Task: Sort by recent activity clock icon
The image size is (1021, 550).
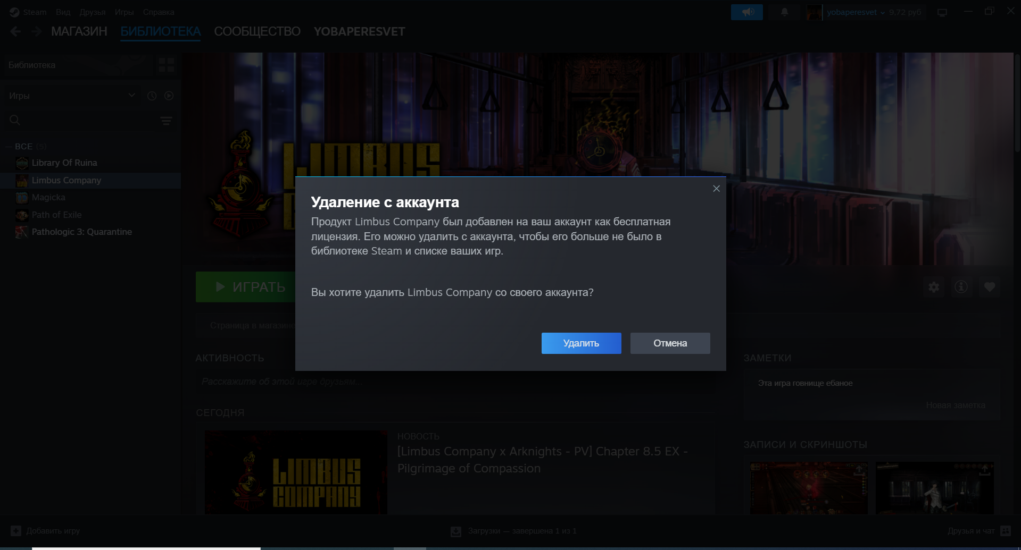Action: pyautogui.click(x=152, y=96)
